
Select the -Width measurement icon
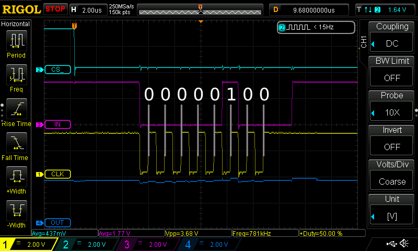(17, 210)
